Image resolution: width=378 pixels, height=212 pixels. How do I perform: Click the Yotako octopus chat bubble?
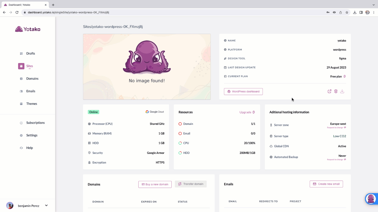pos(371,199)
